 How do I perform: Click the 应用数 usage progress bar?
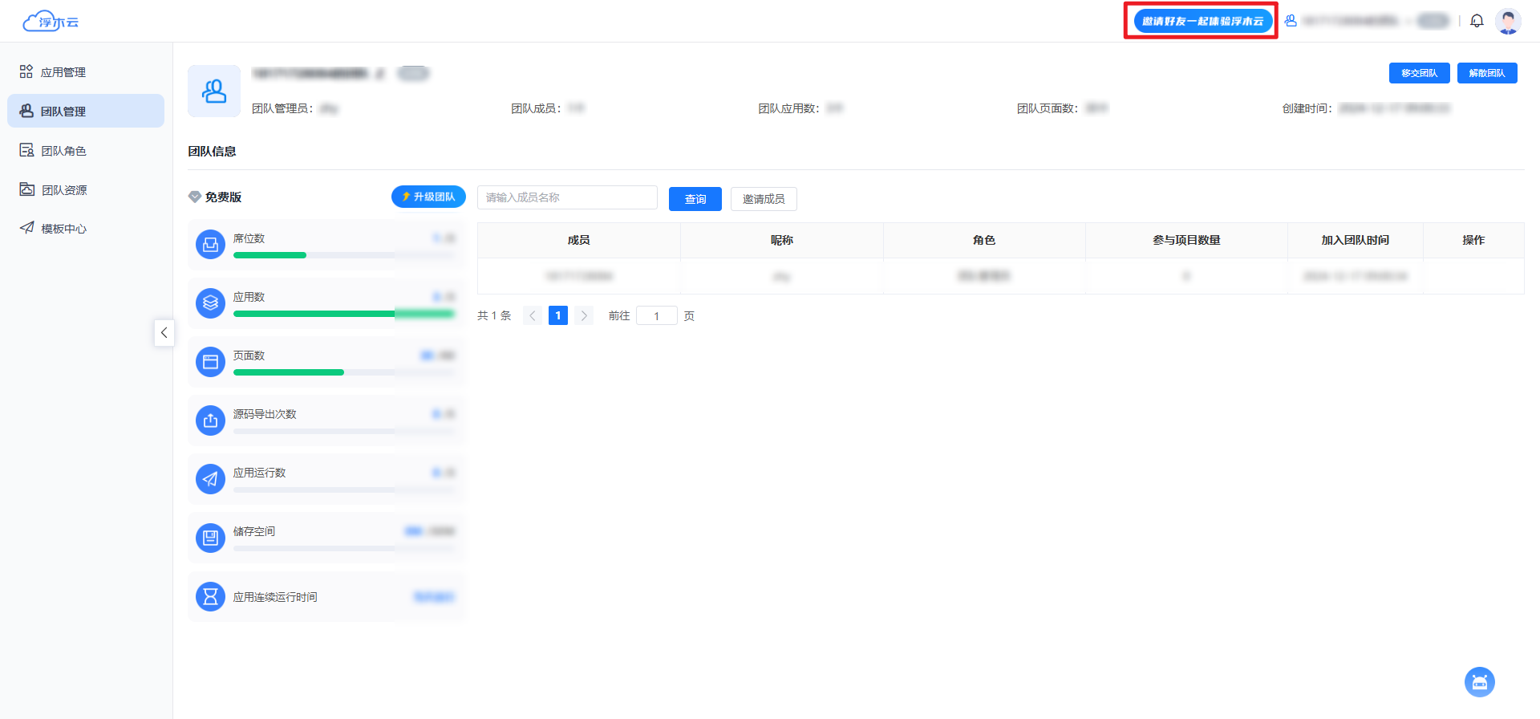[343, 314]
